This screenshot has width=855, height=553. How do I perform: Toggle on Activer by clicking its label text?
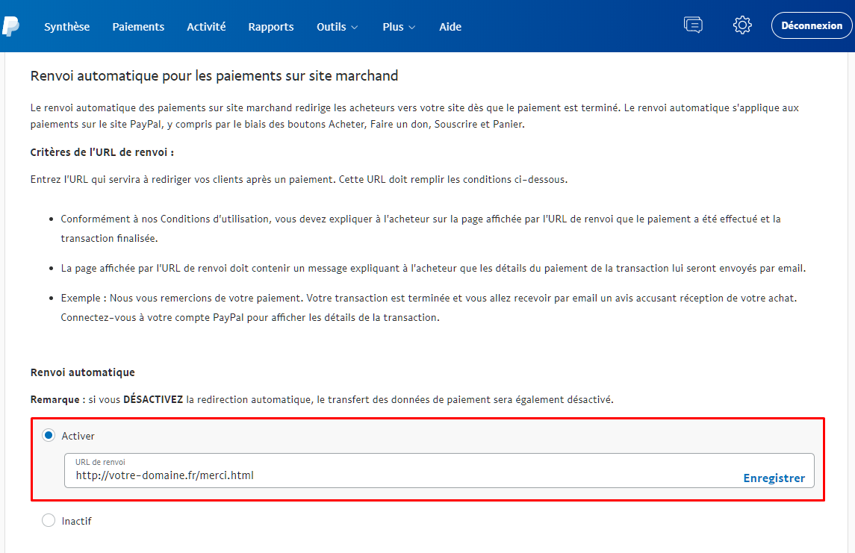[x=78, y=436]
